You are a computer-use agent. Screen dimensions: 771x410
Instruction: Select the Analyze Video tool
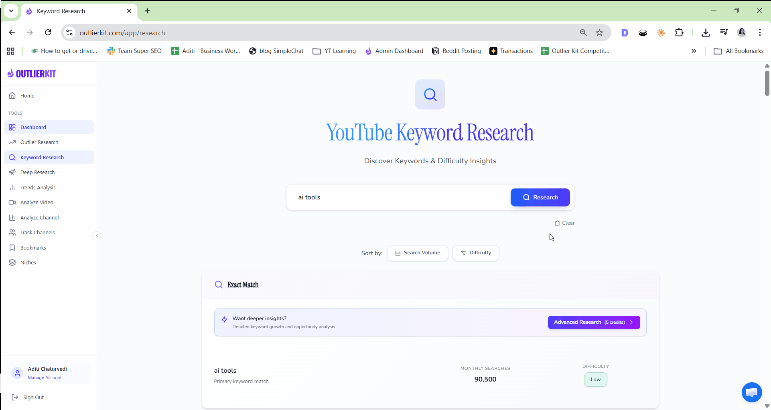[x=36, y=202]
